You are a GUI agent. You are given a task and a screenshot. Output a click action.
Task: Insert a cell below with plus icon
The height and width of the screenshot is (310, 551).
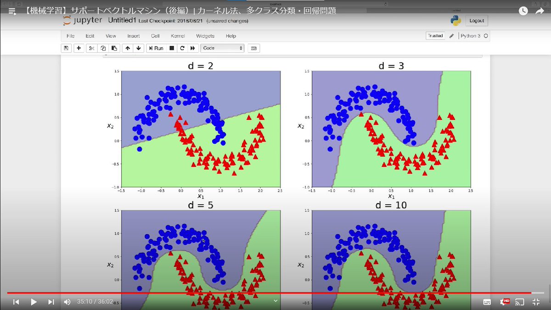[x=79, y=48]
